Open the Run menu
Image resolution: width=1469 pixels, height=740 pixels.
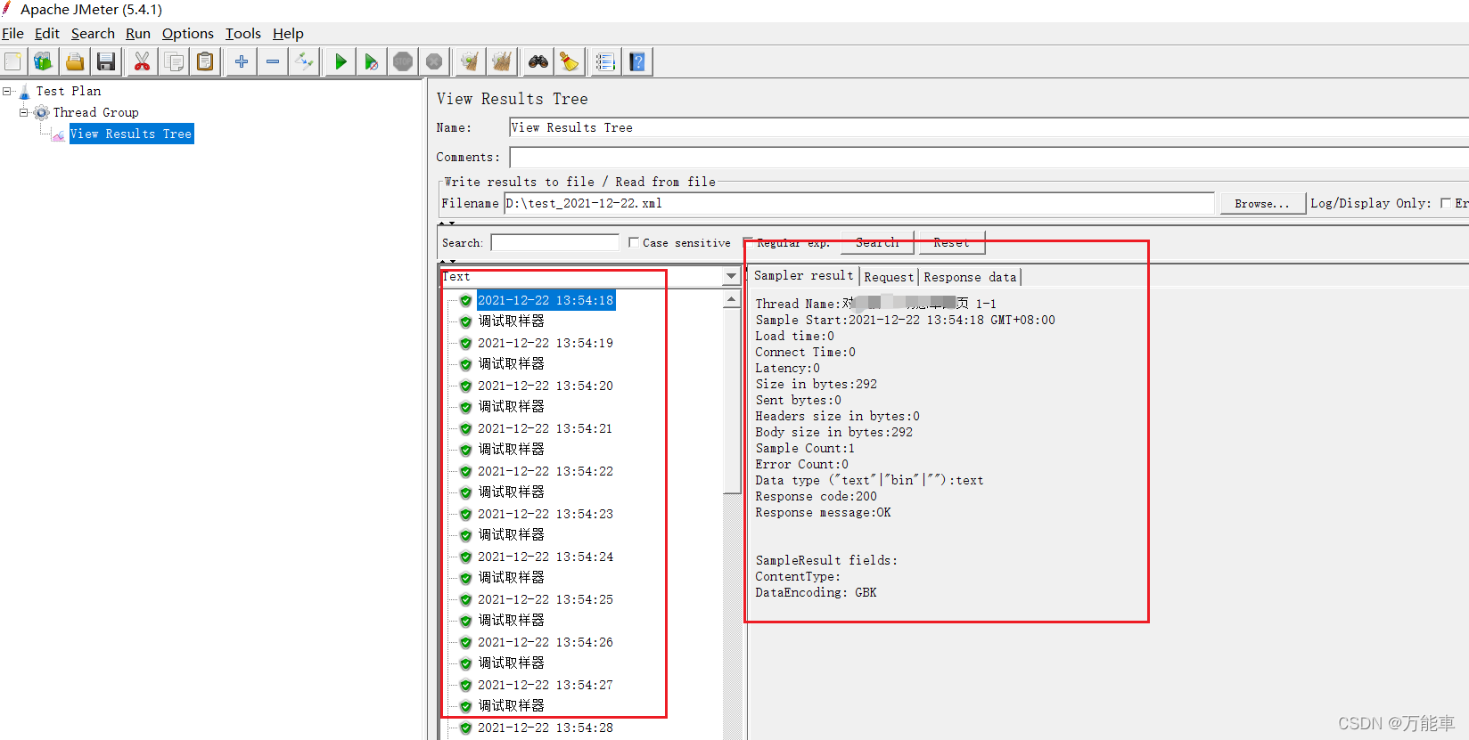click(x=138, y=34)
